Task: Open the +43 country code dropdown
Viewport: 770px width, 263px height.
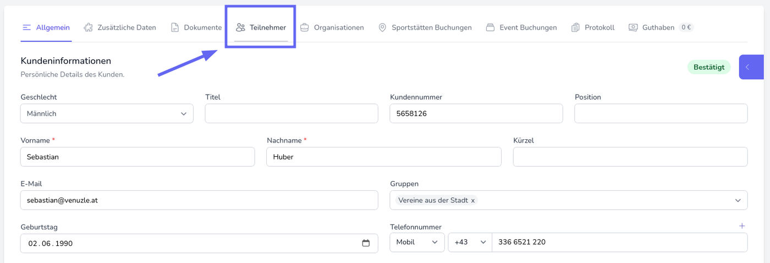Action: pyautogui.click(x=469, y=242)
